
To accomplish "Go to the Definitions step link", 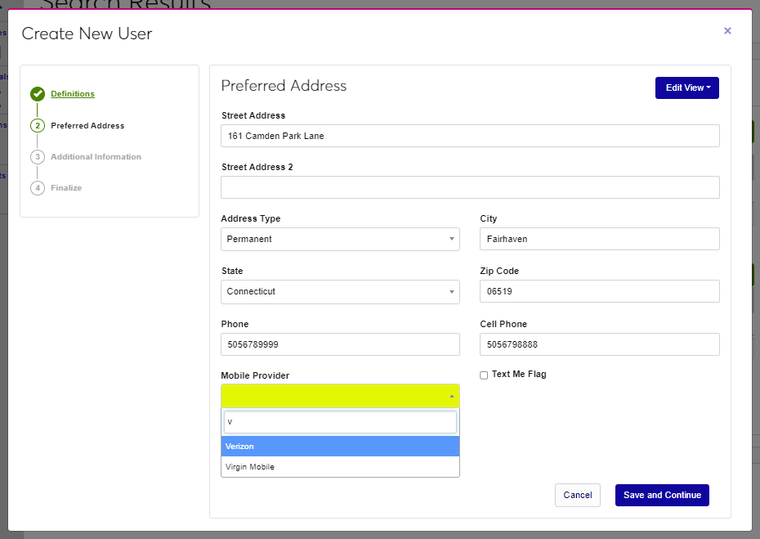I will (73, 94).
